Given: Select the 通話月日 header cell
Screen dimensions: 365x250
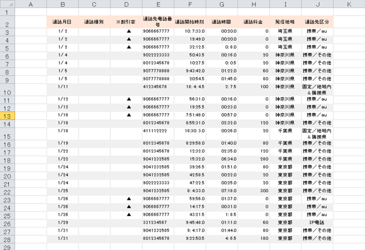Looking at the screenshot, I should 62,22.
